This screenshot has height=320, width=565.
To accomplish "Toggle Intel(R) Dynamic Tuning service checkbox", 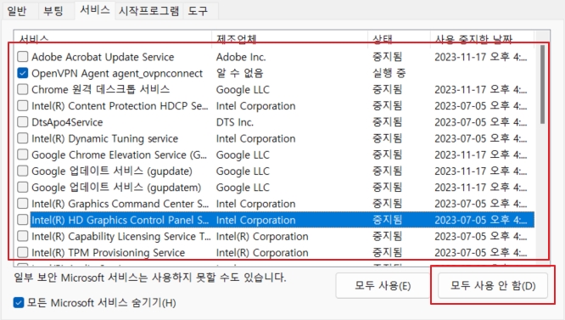I will click(23, 138).
